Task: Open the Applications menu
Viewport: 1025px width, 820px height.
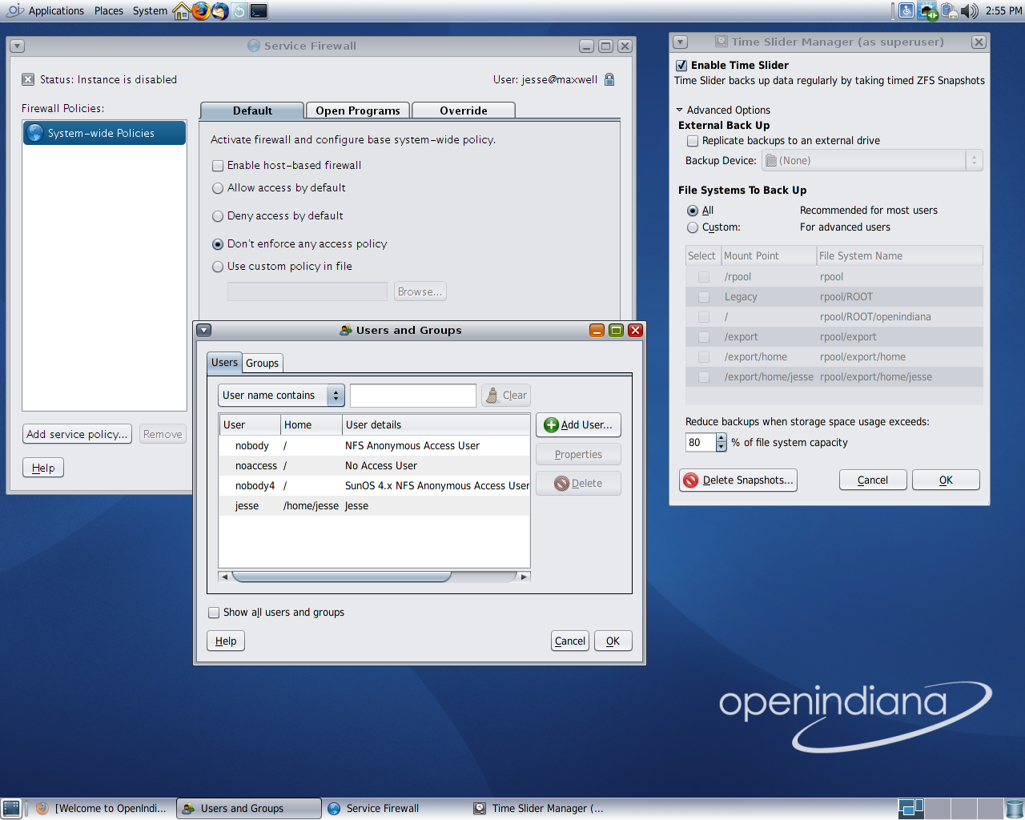Action: point(56,11)
